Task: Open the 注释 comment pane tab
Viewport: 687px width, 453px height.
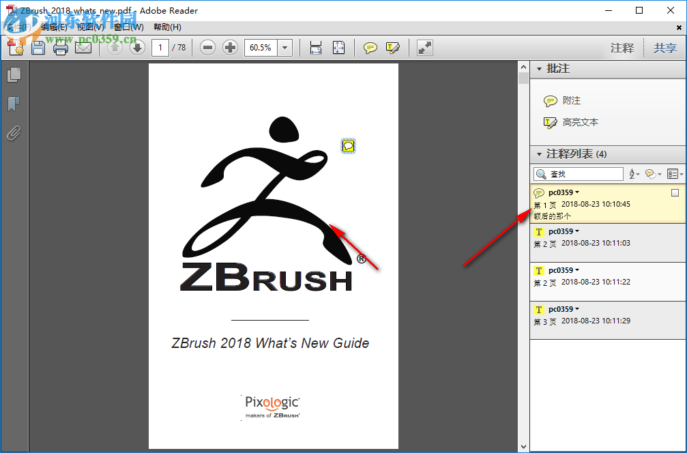Action: [622, 48]
